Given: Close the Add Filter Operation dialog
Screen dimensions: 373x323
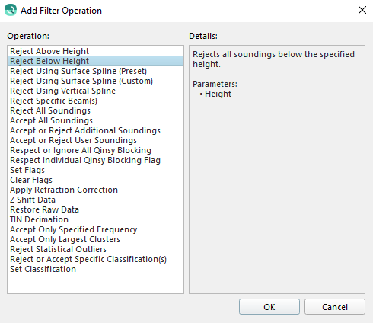Looking at the screenshot, I should 362,10.
